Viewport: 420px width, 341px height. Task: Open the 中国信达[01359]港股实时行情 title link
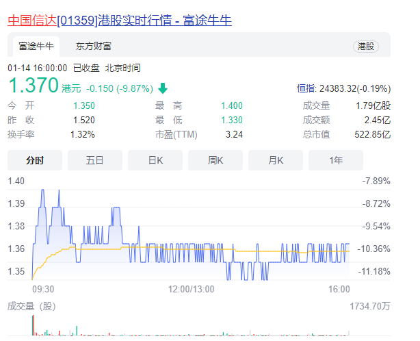pyautogui.click(x=120, y=21)
